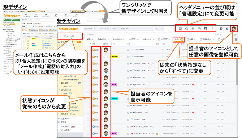Open the address book header icon

click(x=205, y=29)
